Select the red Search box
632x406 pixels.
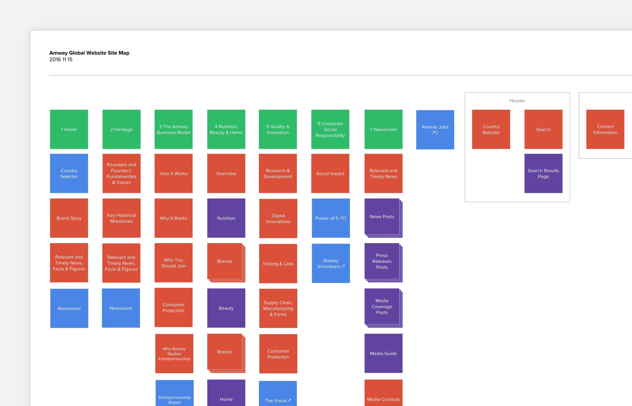point(544,129)
